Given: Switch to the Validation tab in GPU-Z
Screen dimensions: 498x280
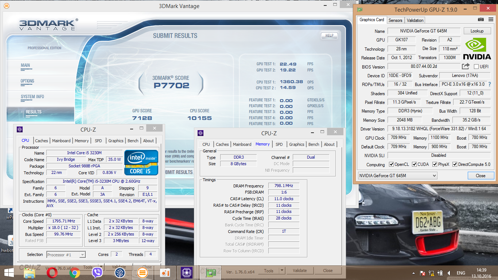Looking at the screenshot, I should tap(415, 20).
